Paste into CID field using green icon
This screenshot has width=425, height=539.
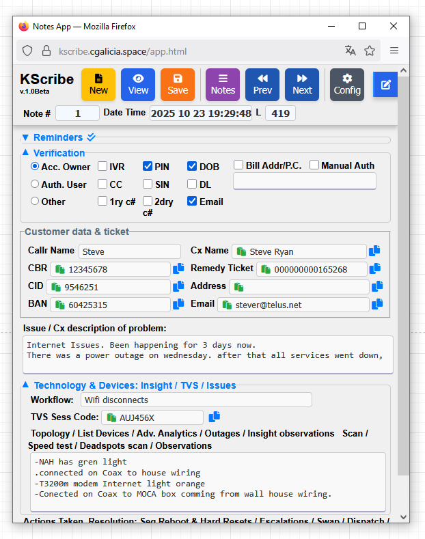tap(56, 287)
